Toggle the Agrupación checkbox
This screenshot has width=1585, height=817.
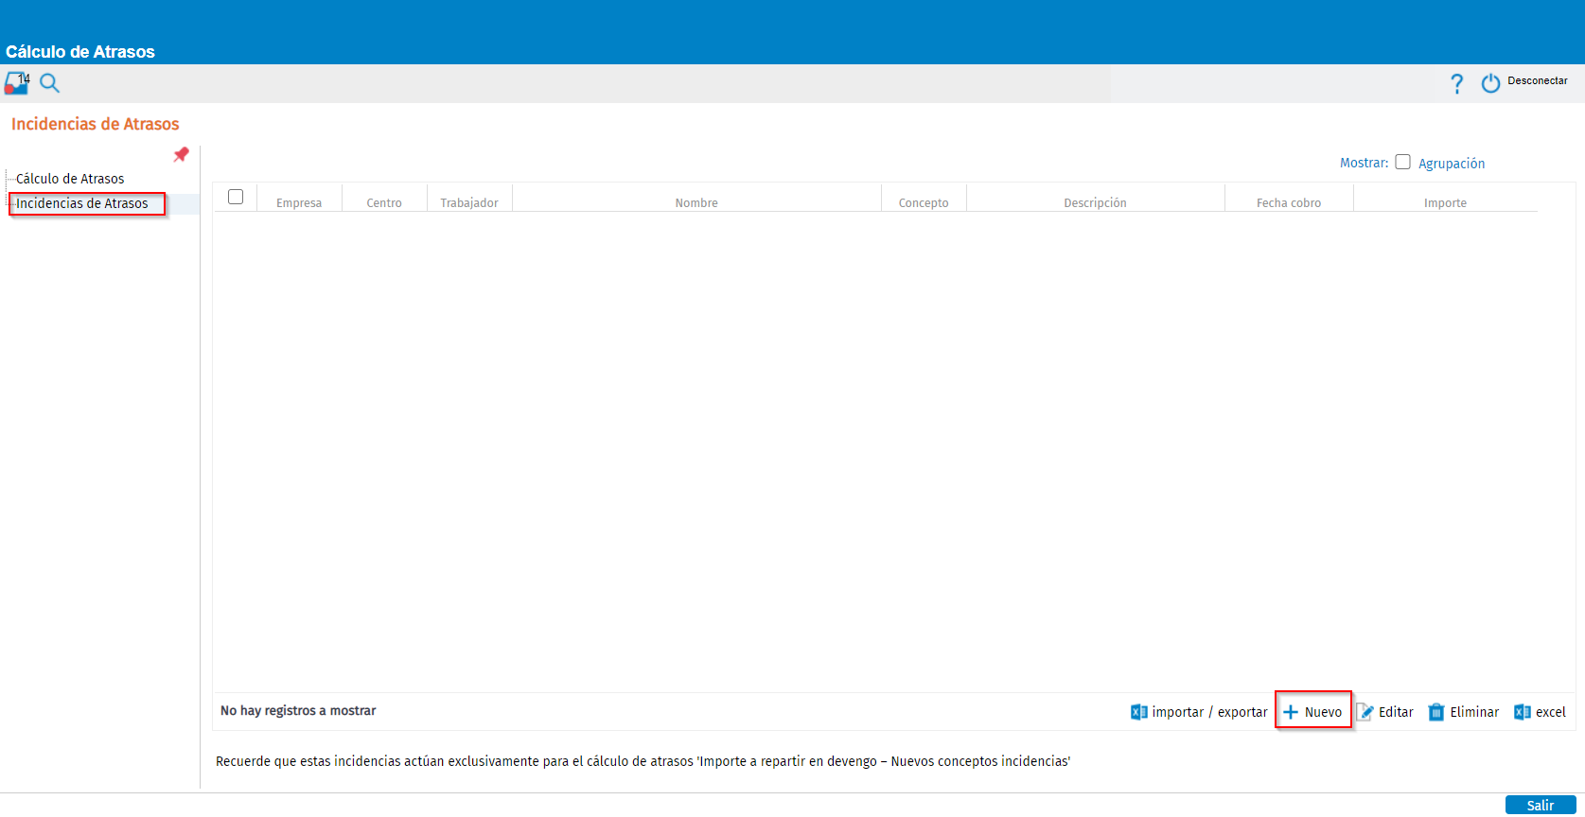(1402, 162)
